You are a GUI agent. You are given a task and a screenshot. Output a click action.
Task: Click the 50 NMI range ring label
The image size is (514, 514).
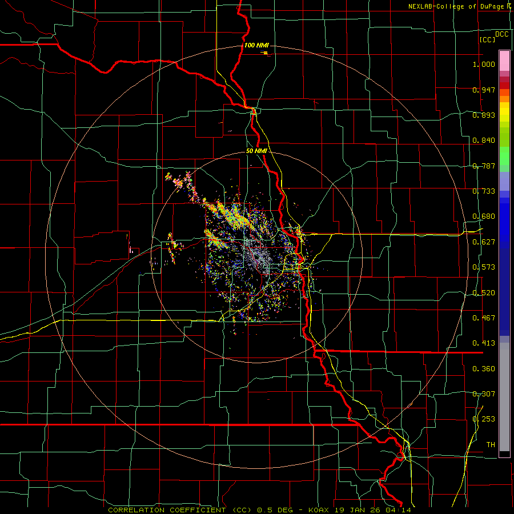[256, 151]
